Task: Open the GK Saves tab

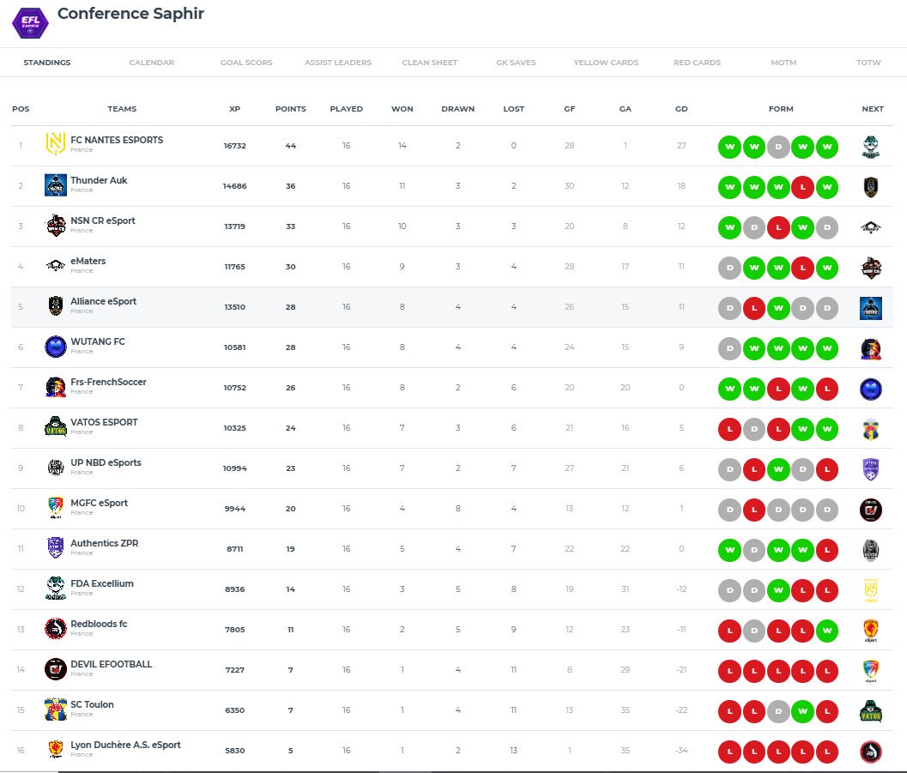Action: [516, 63]
